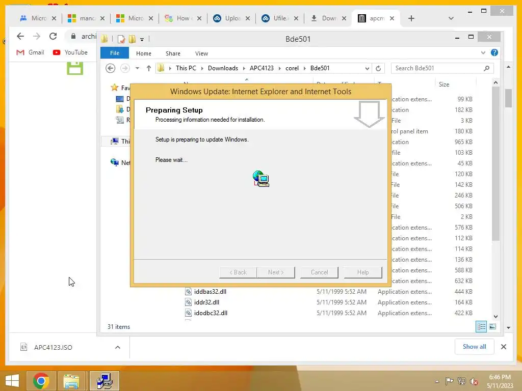Click the Next button in setup
This screenshot has width=522, height=391.
click(276, 272)
